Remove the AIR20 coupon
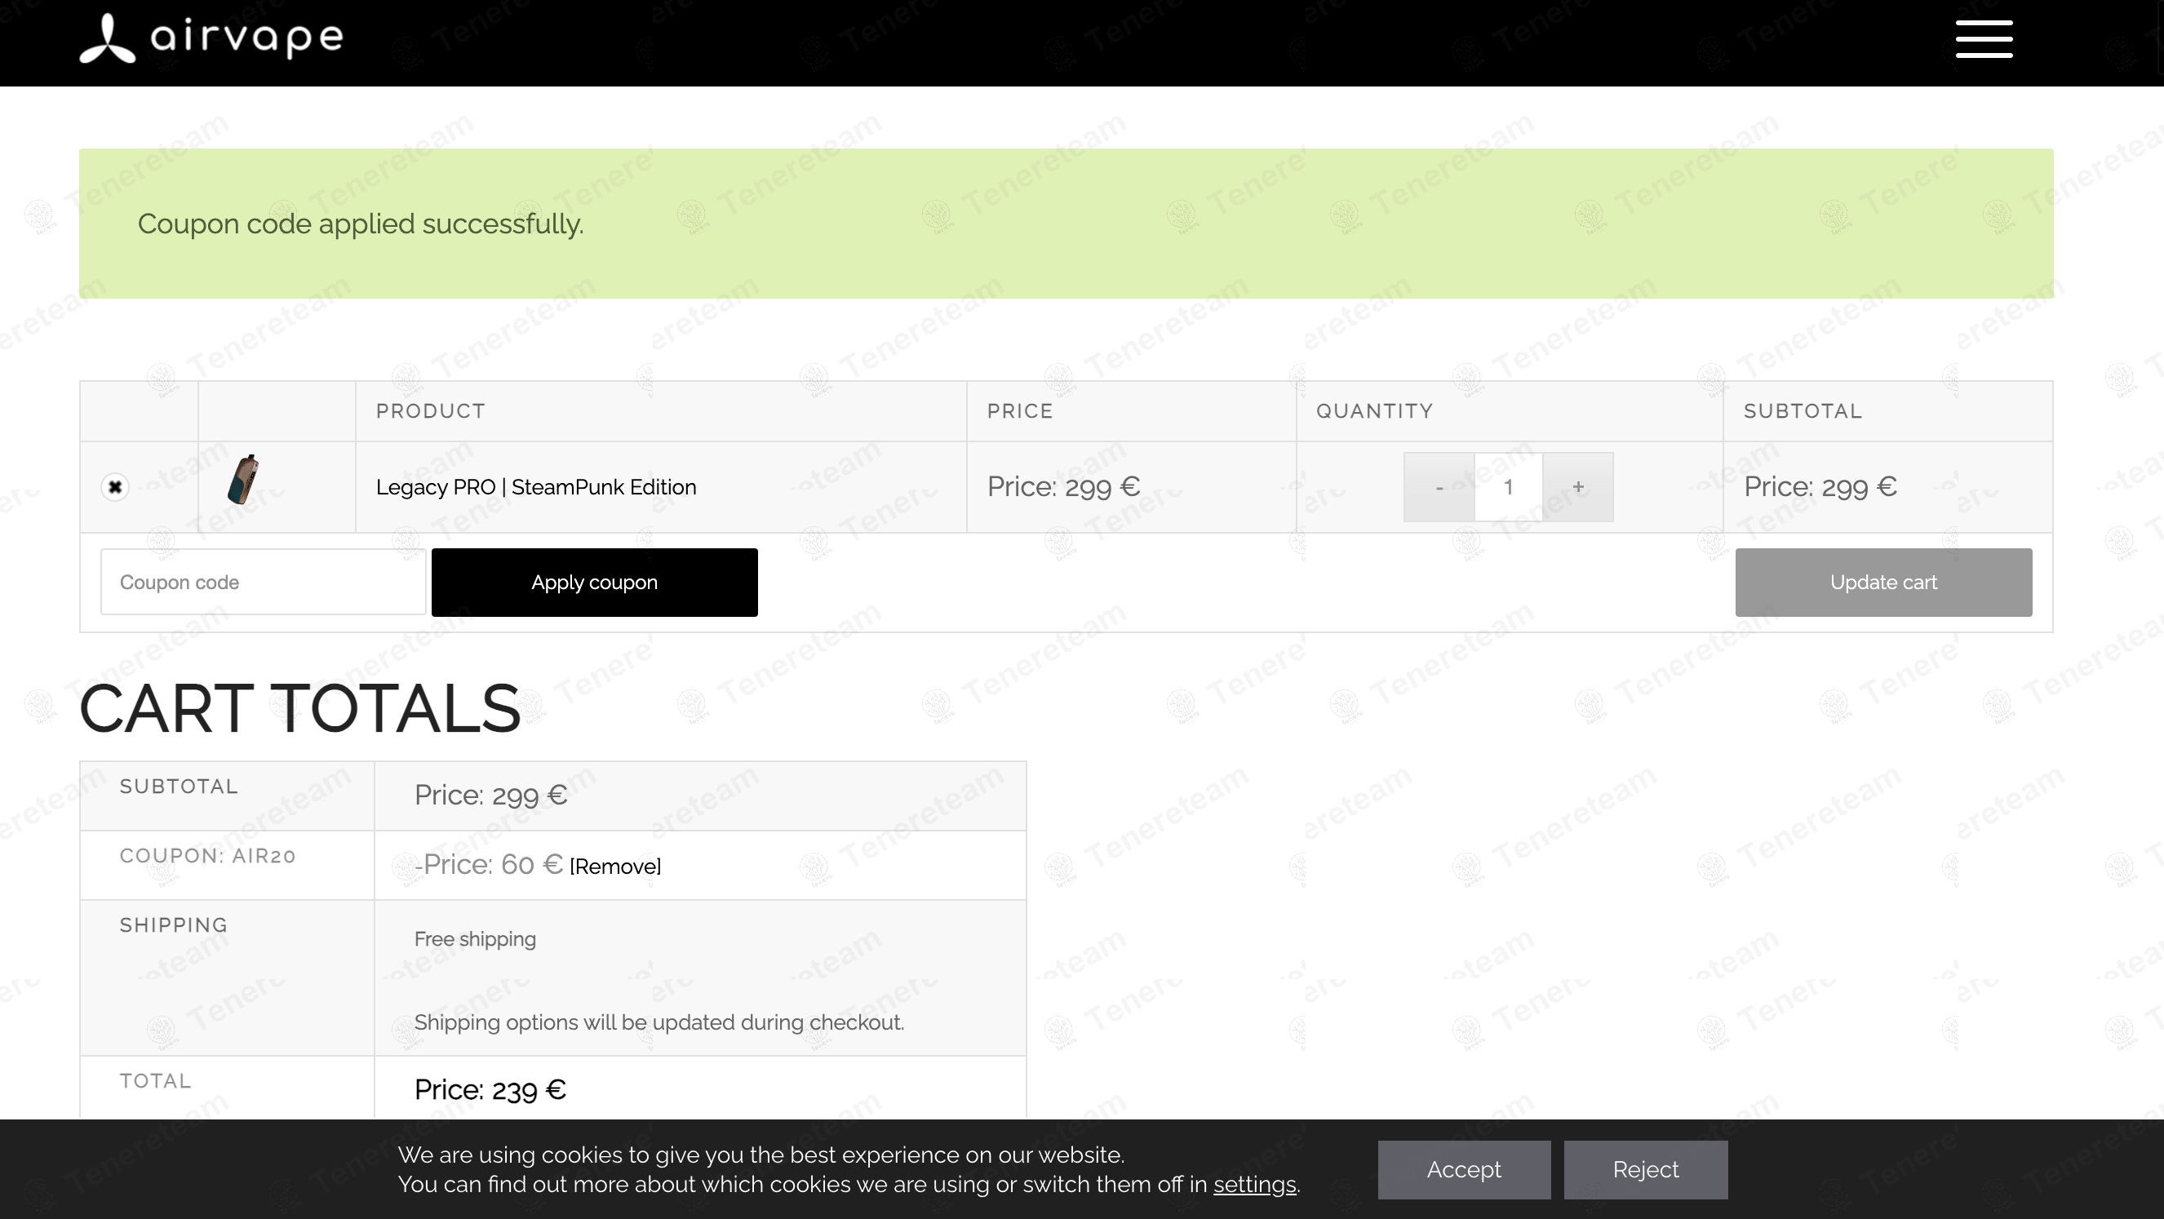The width and height of the screenshot is (2164, 1219). point(616,867)
